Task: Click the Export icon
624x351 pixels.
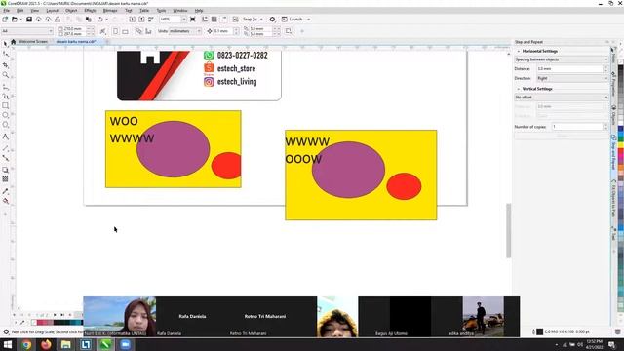Action: [x=141, y=19]
